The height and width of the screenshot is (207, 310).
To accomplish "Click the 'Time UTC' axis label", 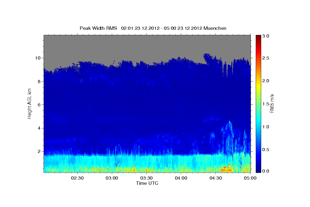I will [x=147, y=183].
